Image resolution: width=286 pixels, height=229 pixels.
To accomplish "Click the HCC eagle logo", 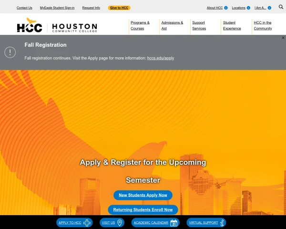I will pyautogui.click(x=30, y=25).
